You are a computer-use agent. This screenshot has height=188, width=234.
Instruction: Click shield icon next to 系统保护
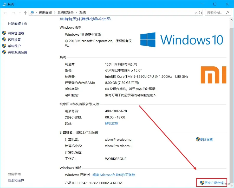4,46
